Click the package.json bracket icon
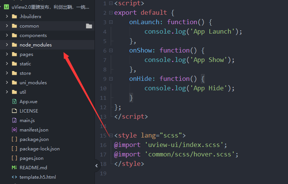The image size is (288, 184). [14, 139]
